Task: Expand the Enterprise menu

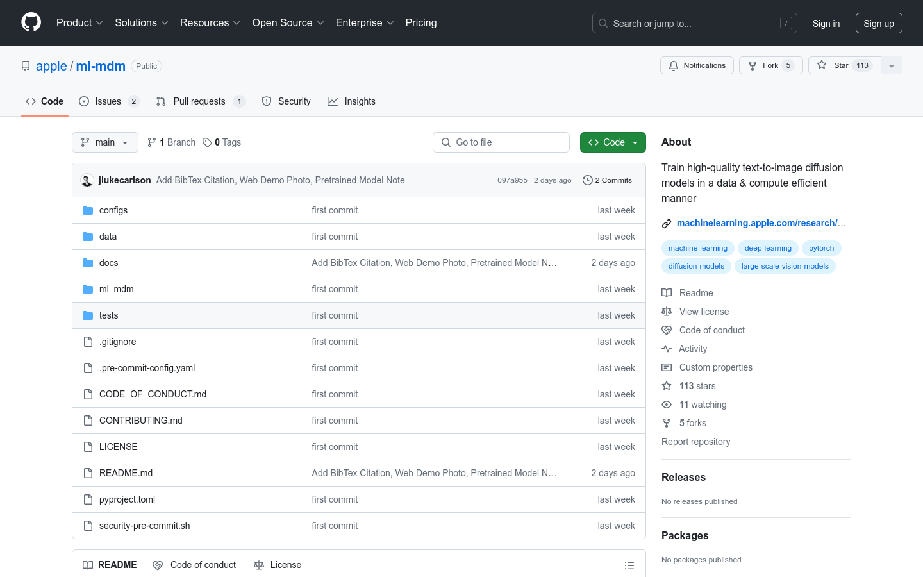Action: pyautogui.click(x=365, y=22)
